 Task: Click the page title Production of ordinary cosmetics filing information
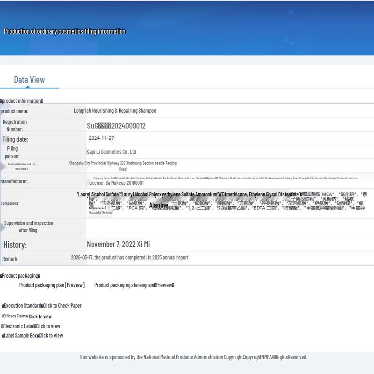pos(65,31)
